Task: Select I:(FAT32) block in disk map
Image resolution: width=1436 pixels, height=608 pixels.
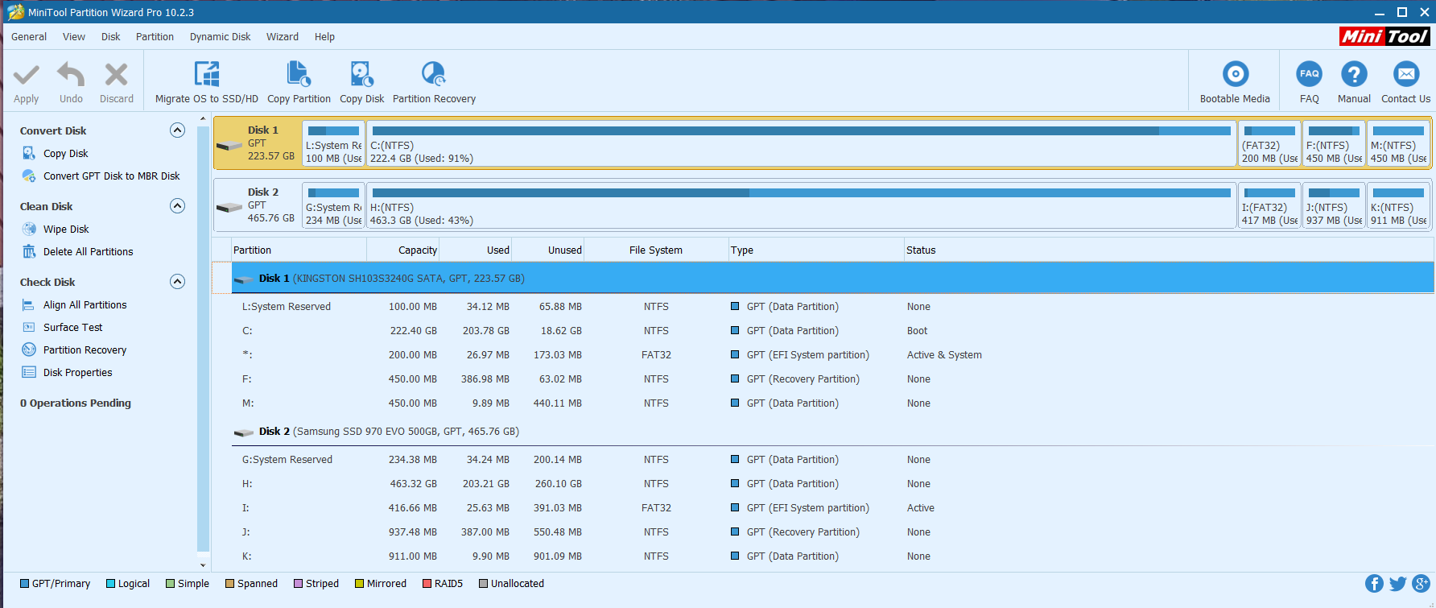Action: pos(1269,206)
